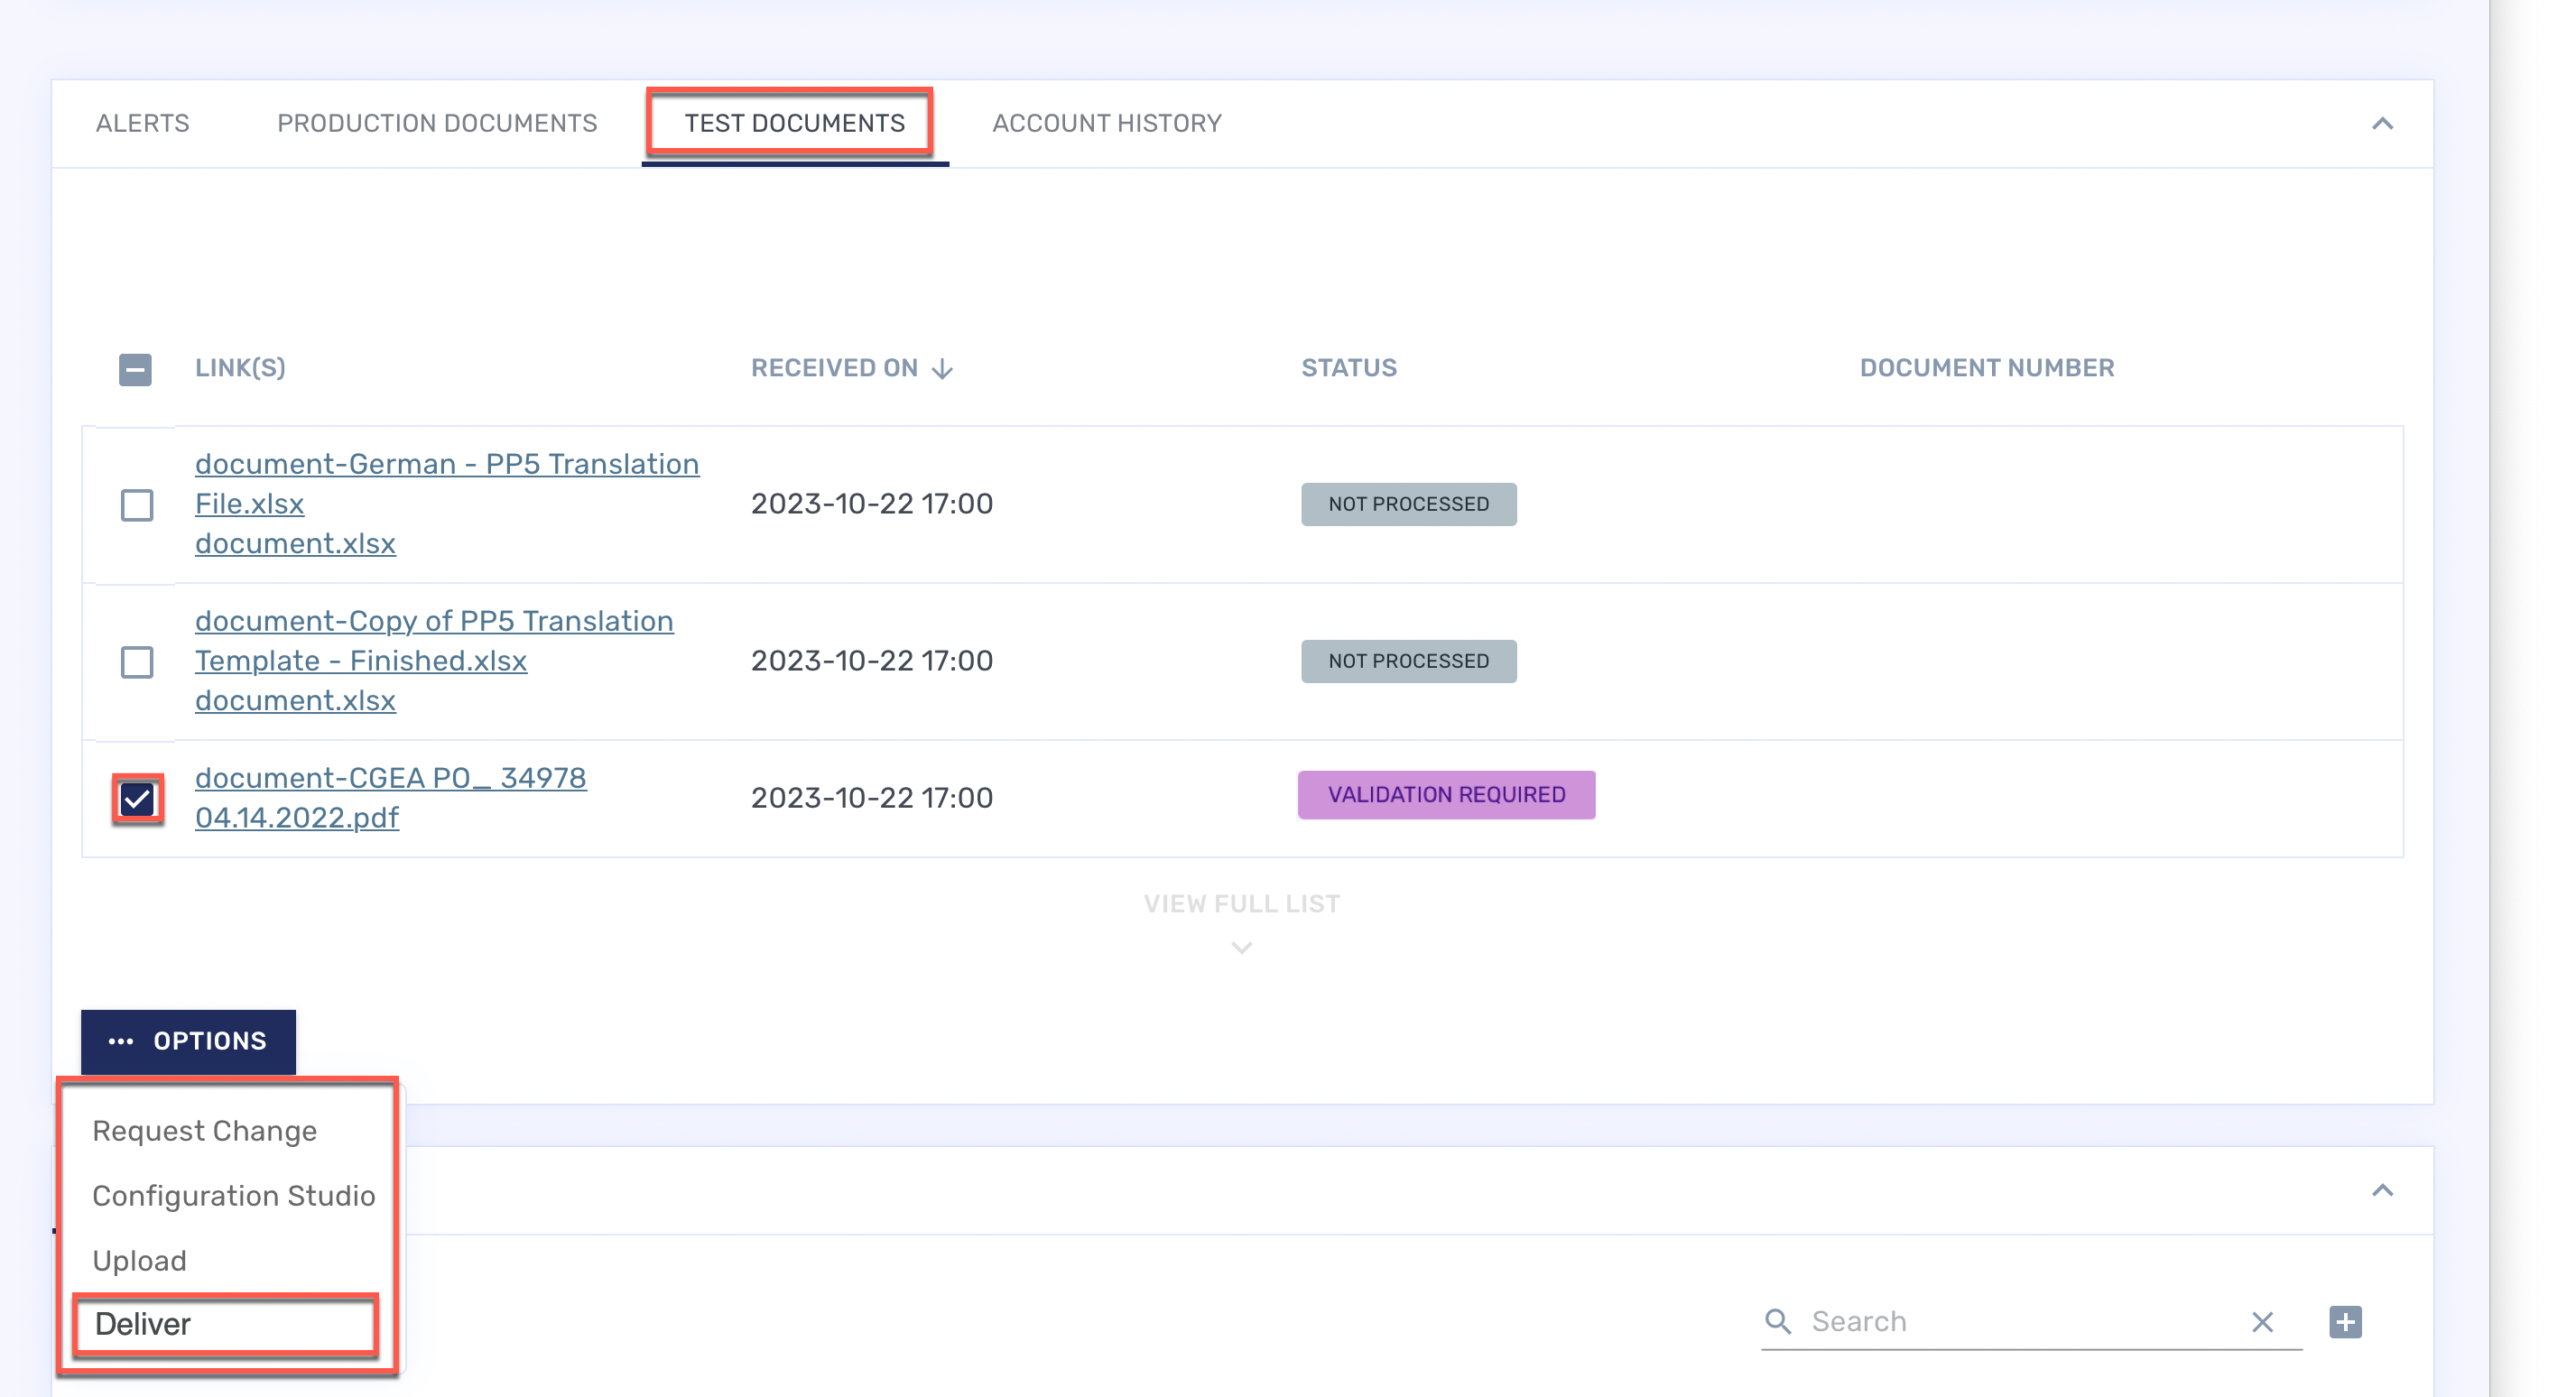Check the Copy of PP5 Template row
The height and width of the screenshot is (1397, 2576).
[137, 662]
